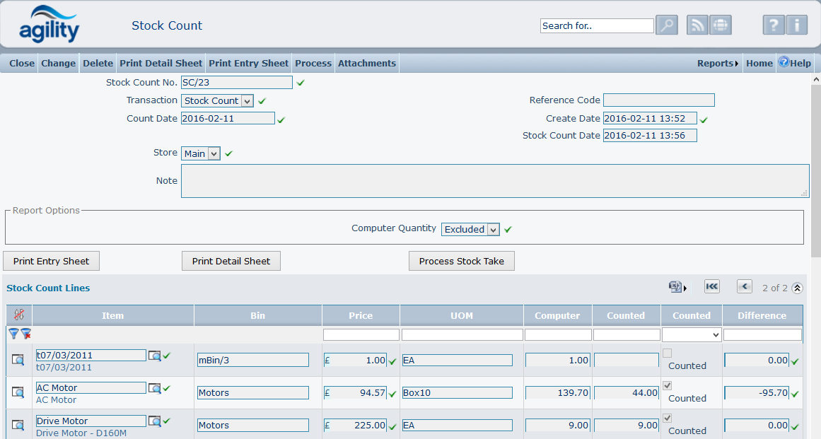Clear filters with red-cross funnel icon
Viewport: 821px width, 439px height.
pos(25,334)
